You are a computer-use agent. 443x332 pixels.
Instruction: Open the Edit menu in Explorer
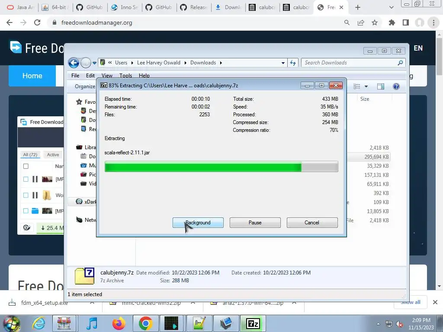click(x=90, y=75)
